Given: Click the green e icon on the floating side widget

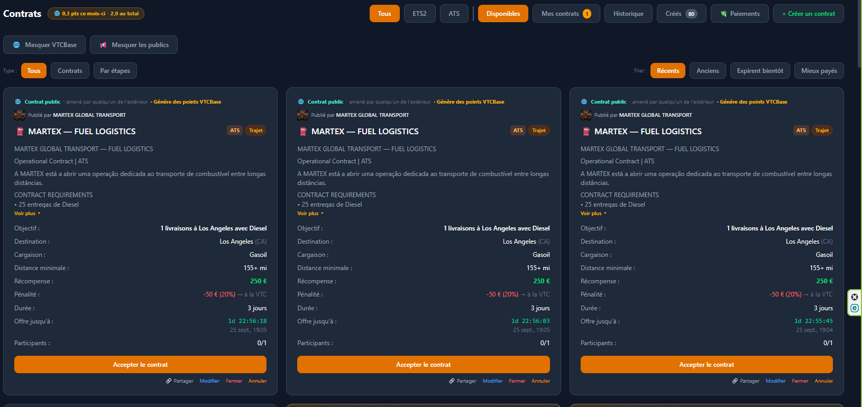Looking at the screenshot, I should 855,308.
